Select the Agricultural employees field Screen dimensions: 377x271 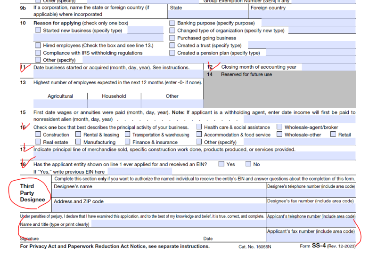(x=60, y=104)
